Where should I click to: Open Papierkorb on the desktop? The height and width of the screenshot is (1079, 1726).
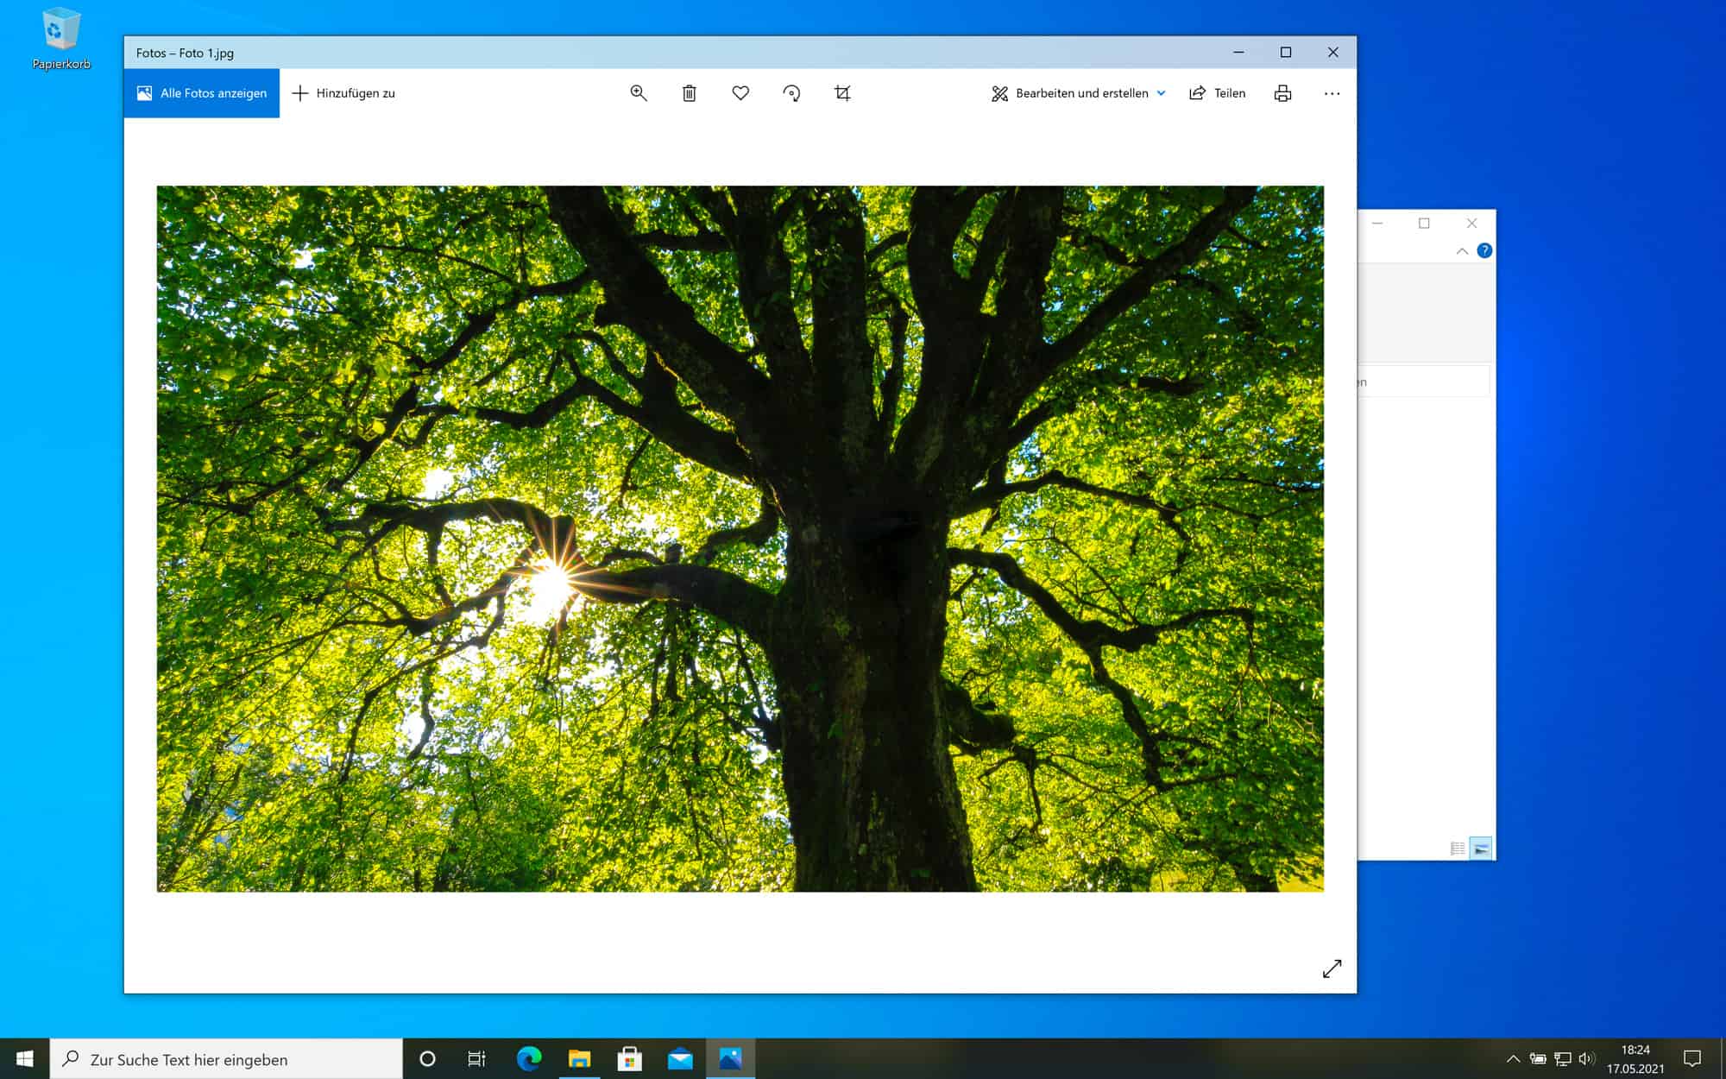pyautogui.click(x=61, y=39)
